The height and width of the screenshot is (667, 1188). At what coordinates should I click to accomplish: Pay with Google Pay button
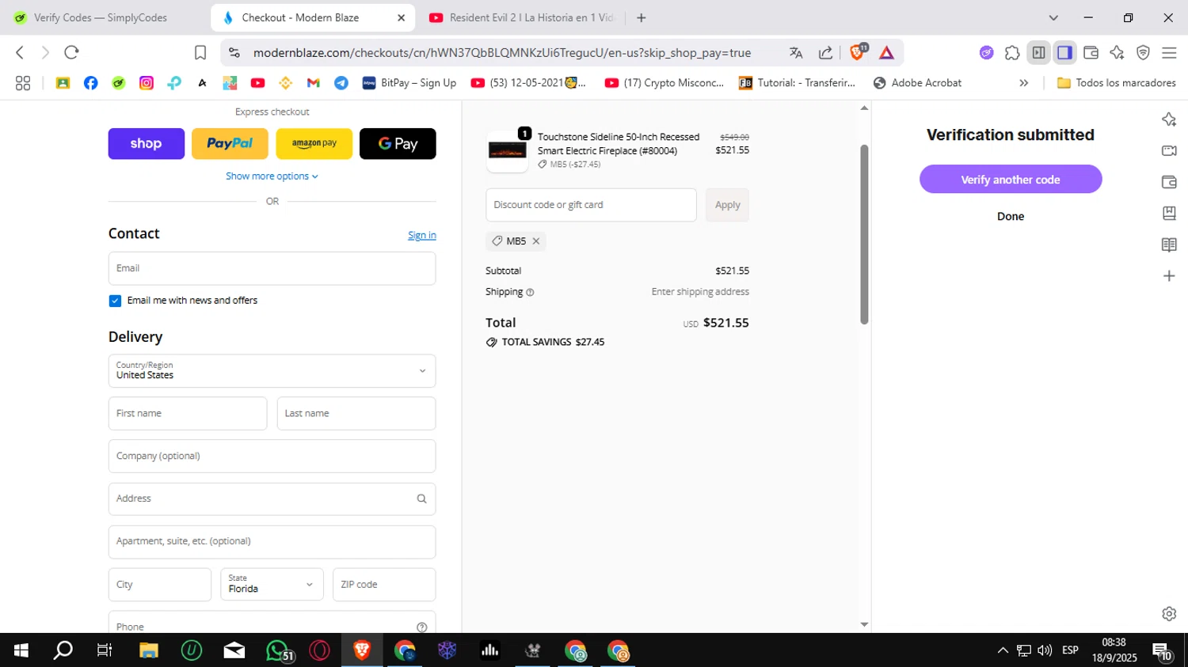pos(398,144)
